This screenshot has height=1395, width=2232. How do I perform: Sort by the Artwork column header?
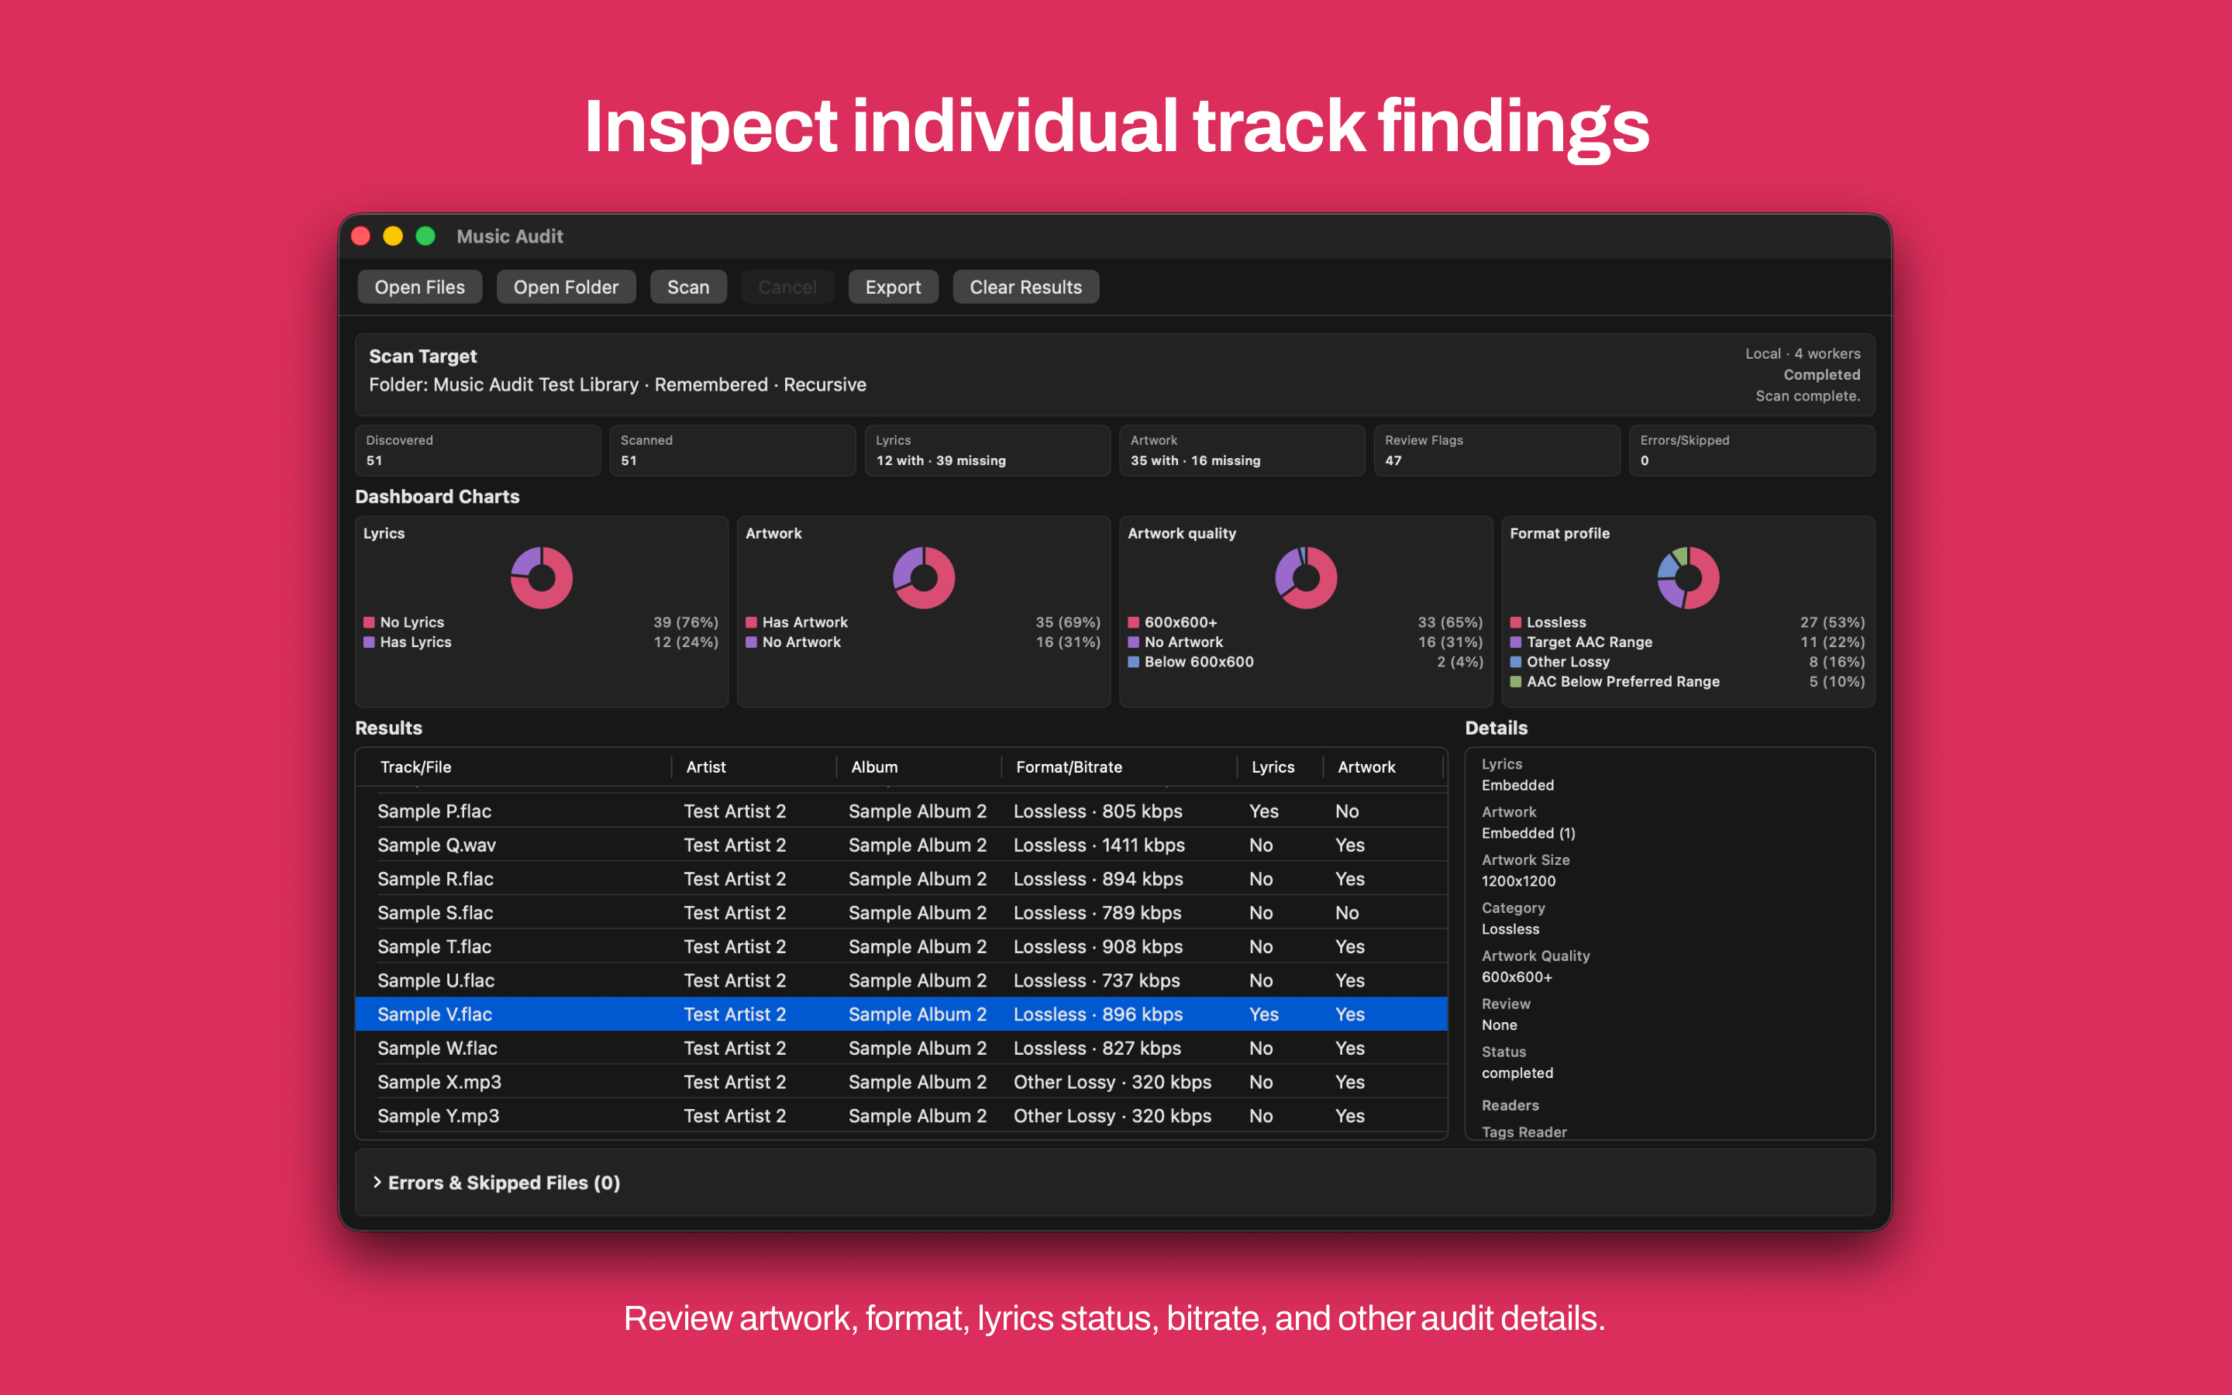(1383, 766)
